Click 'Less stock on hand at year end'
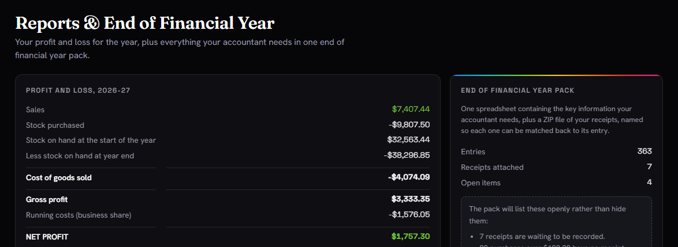Image resolution: width=678 pixels, height=247 pixels. pos(80,156)
